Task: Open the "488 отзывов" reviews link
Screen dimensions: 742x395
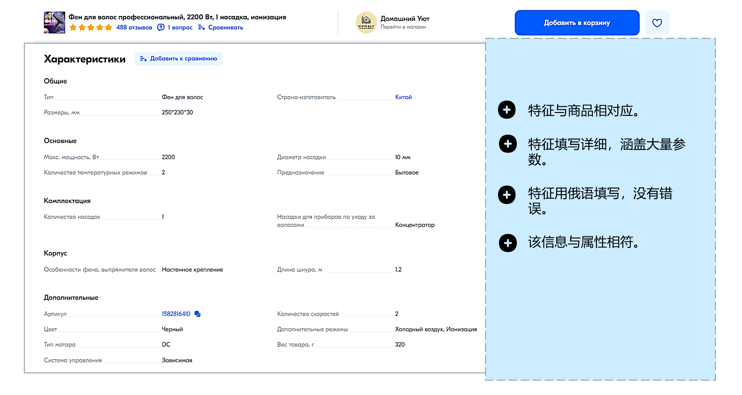Action: (x=134, y=28)
